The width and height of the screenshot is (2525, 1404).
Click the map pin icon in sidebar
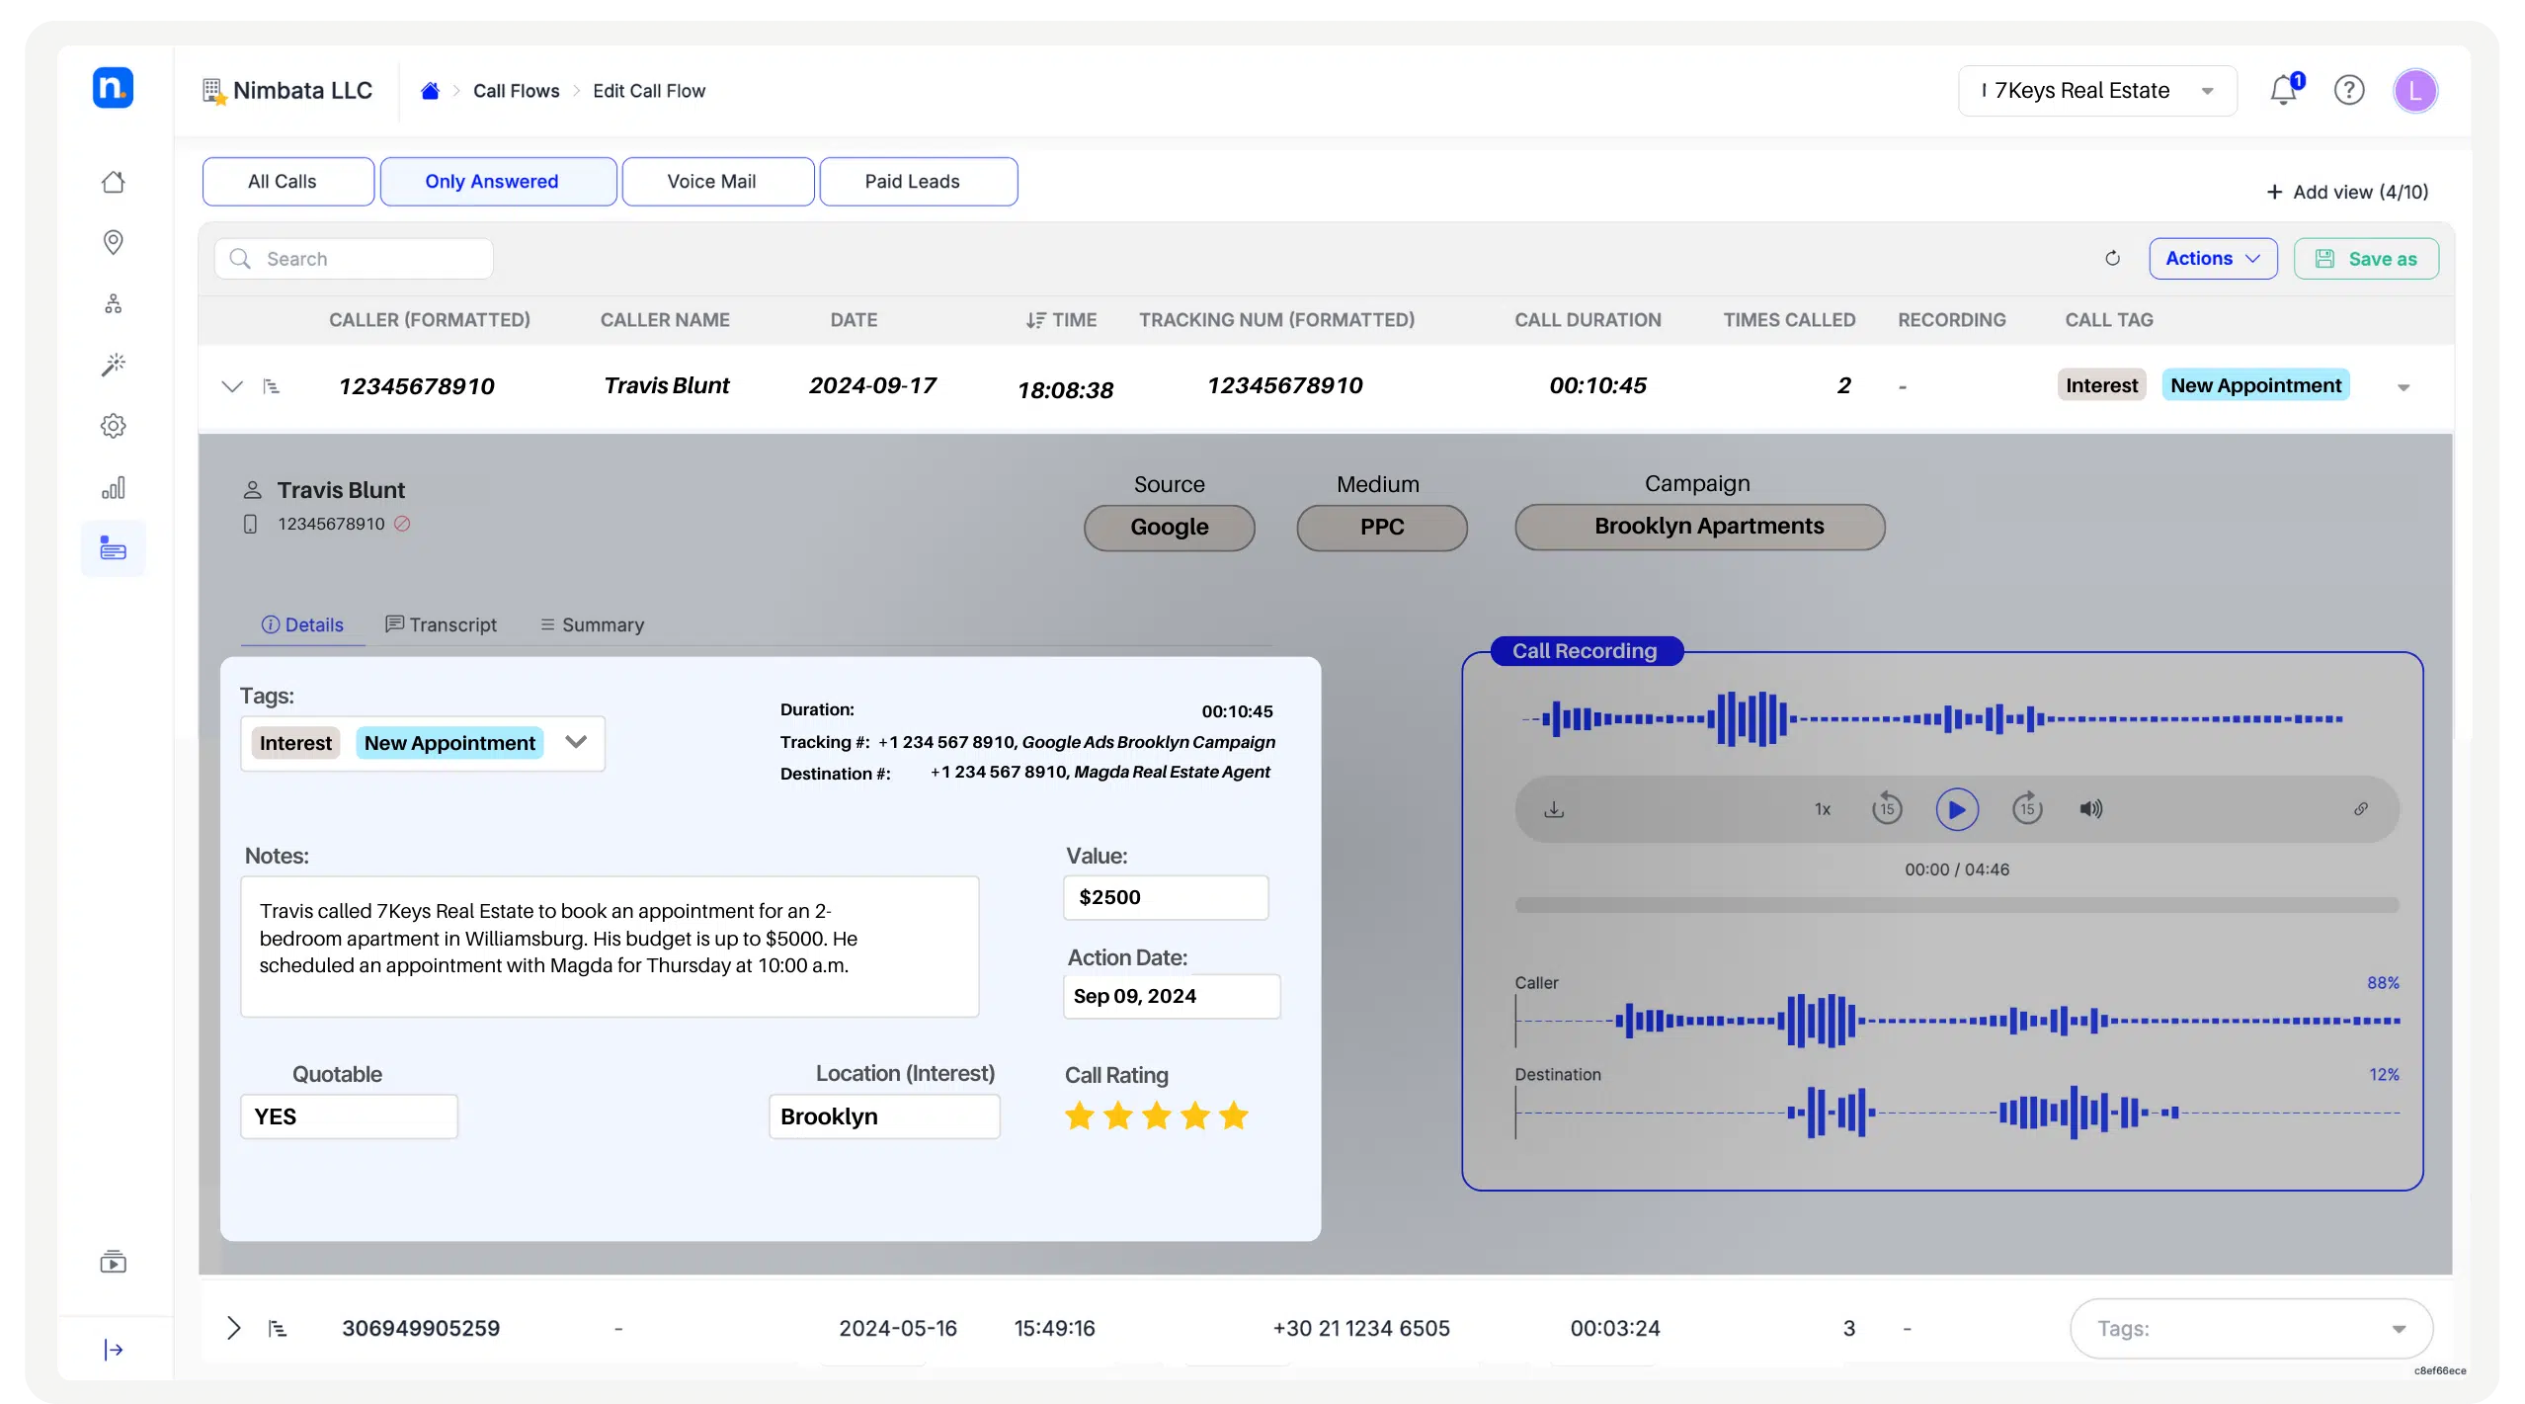tap(114, 242)
